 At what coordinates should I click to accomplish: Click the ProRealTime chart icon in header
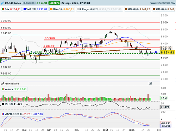coord(2,3)
